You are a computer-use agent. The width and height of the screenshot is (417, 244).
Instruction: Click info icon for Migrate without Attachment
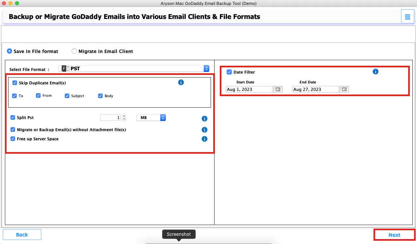pos(204,130)
